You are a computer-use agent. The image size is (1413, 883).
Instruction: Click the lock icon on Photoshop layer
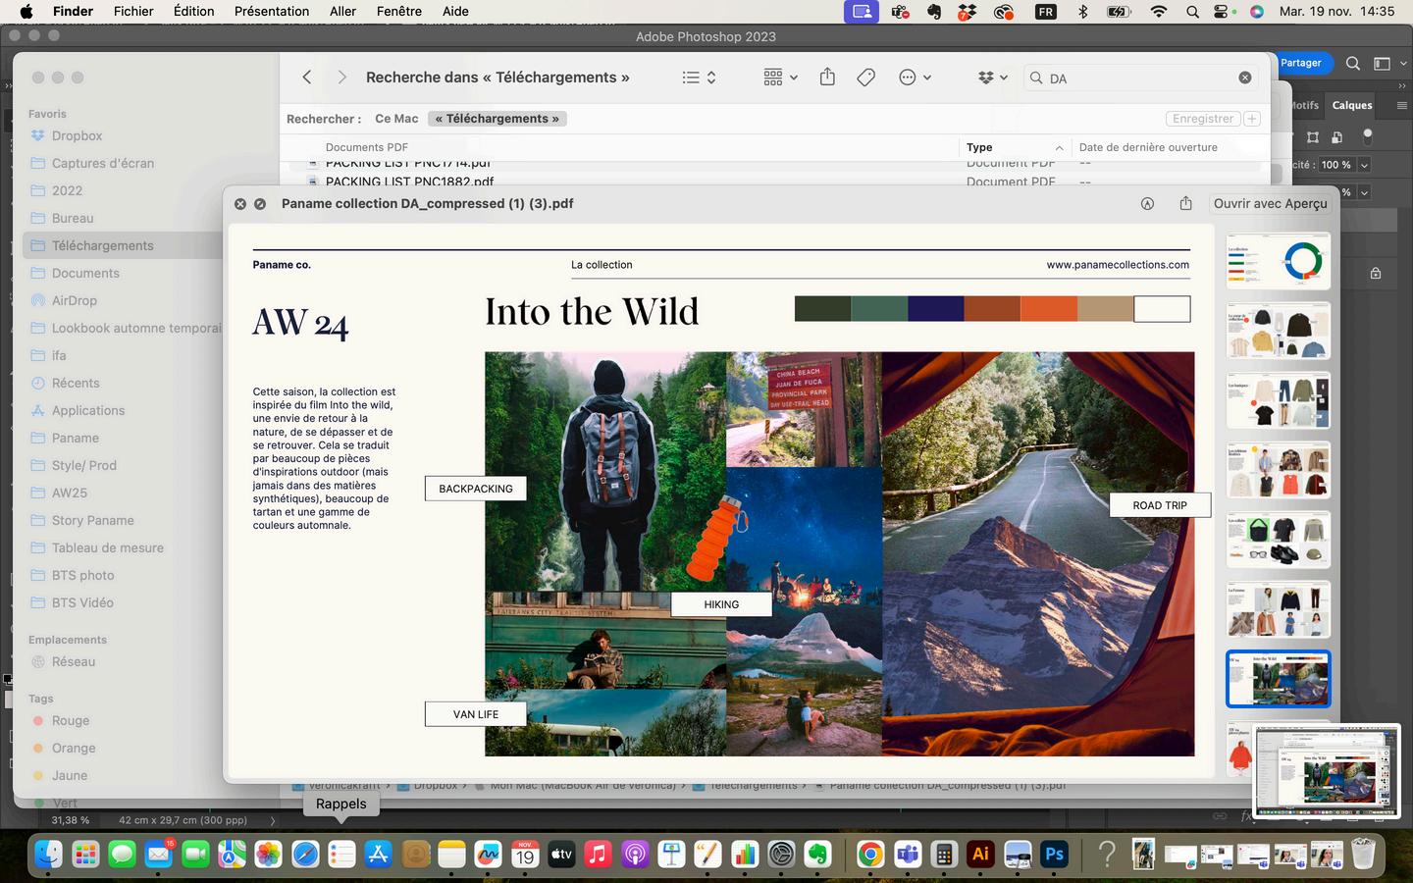click(1376, 273)
